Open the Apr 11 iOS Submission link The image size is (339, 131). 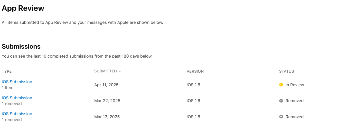(x=17, y=82)
